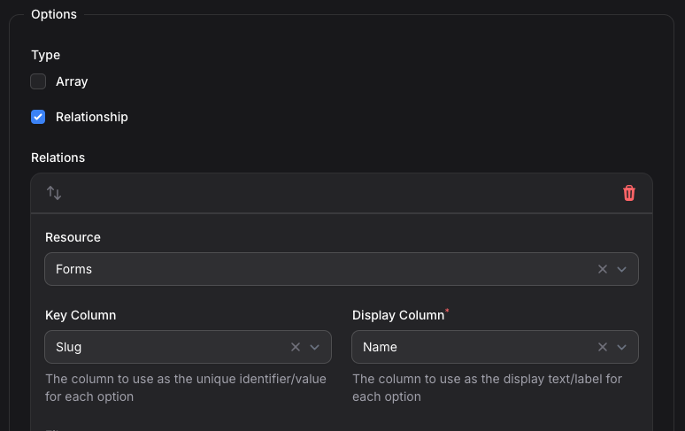Image resolution: width=685 pixels, height=431 pixels.
Task: Click the Forms value in the Resource field
Action: click(x=73, y=269)
